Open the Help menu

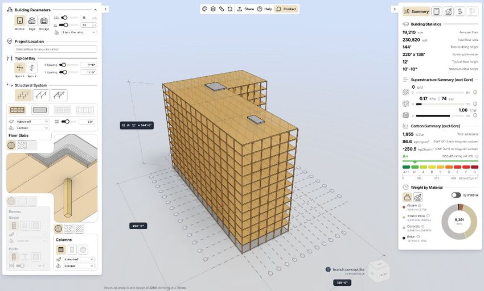(264, 9)
